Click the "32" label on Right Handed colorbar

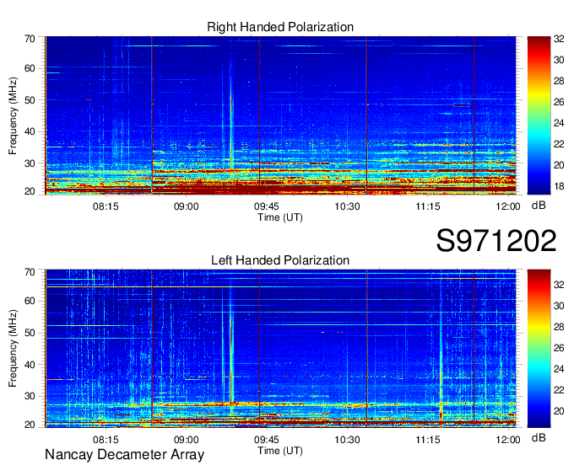[x=559, y=39]
